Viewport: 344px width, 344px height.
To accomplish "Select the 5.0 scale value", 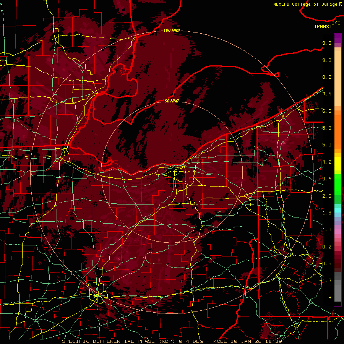I will [x=327, y=145].
